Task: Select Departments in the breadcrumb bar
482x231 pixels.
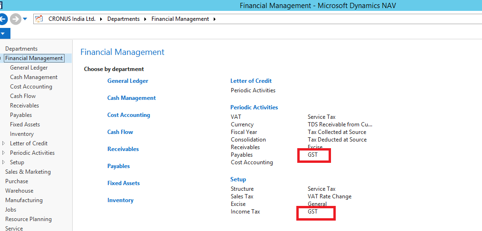Action: click(123, 19)
